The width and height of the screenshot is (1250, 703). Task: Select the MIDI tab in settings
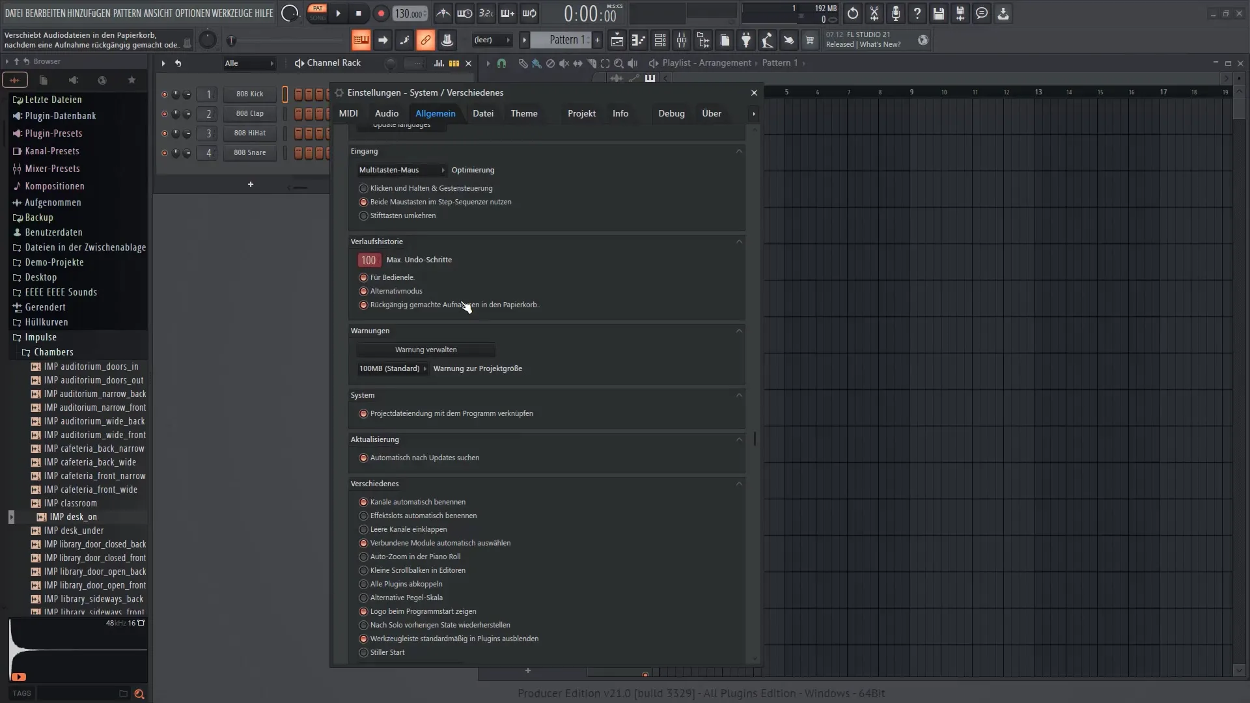348,113
